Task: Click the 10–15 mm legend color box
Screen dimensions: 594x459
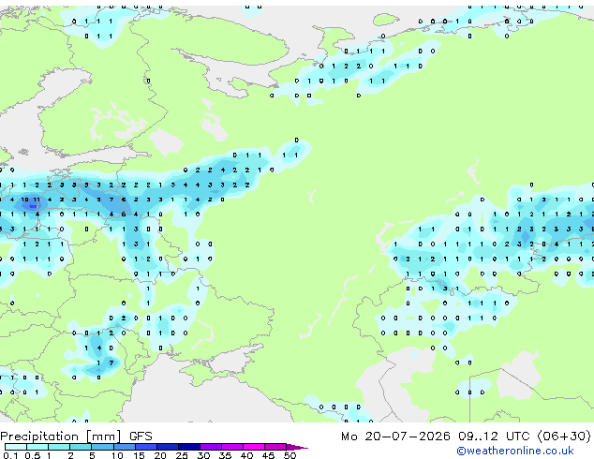Action: [x=125, y=447]
